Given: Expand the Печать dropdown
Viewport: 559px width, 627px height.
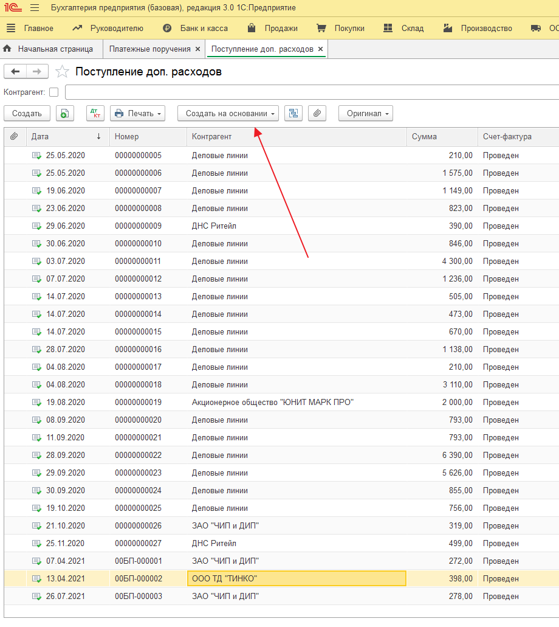Looking at the screenshot, I should (x=137, y=113).
